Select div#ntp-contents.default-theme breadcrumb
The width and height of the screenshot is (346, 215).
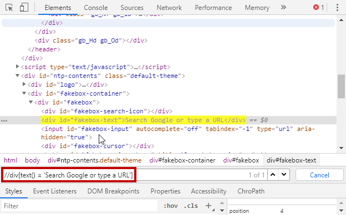click(x=94, y=160)
